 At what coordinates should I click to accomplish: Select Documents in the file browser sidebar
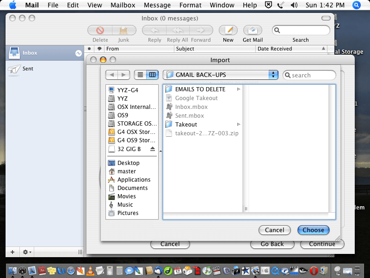pyautogui.click(x=132, y=188)
